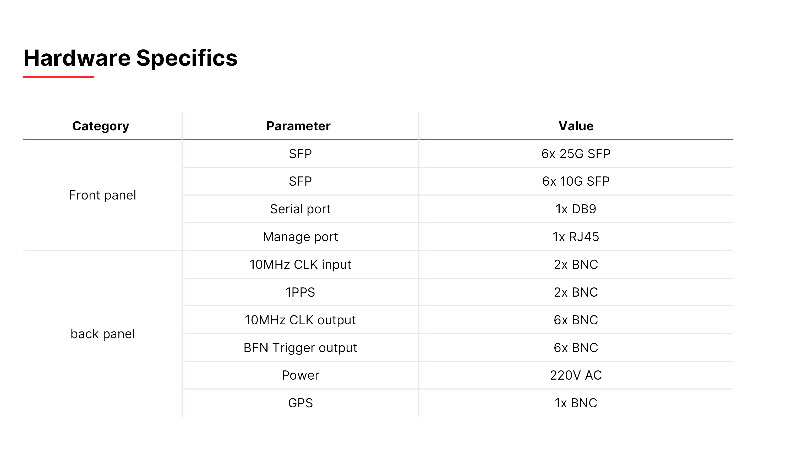Select the 10MHz CLK output cell

coord(300,320)
